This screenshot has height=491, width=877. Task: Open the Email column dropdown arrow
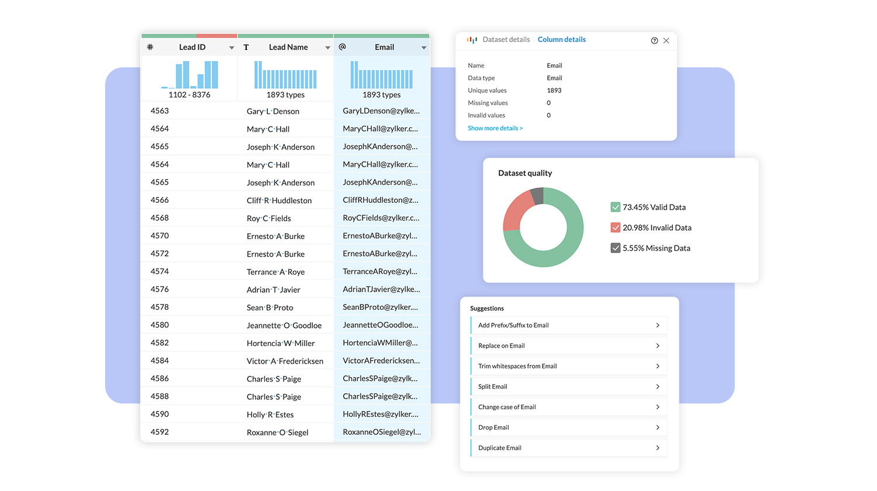423,47
